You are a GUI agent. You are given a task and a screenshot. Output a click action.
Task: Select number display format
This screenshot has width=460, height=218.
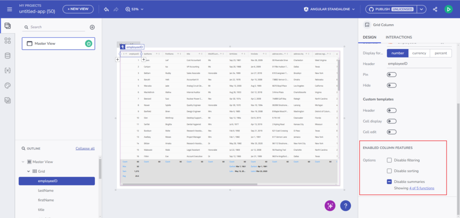[x=398, y=53]
